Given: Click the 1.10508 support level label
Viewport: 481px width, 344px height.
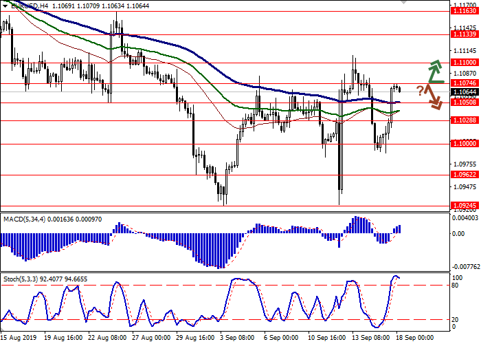Looking at the screenshot, I should (x=464, y=102).
